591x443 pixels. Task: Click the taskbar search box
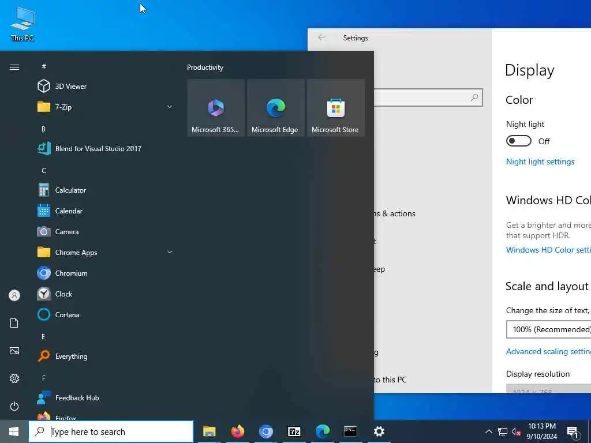(111, 431)
